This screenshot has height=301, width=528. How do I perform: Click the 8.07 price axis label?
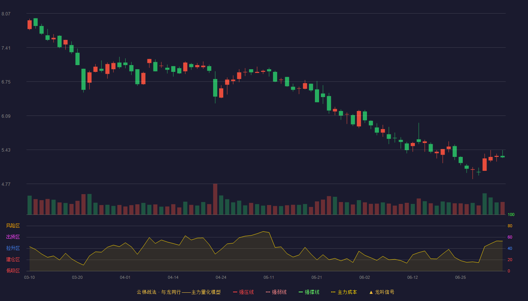click(x=6, y=14)
